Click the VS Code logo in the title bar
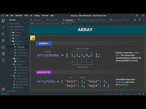146x109 pixels. click(x=2, y=15)
